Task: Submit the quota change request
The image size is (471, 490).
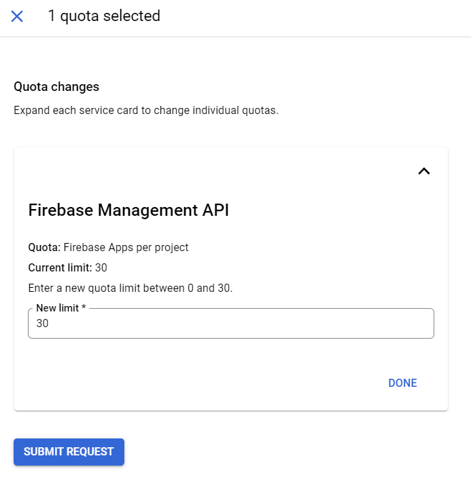Action: tap(69, 451)
